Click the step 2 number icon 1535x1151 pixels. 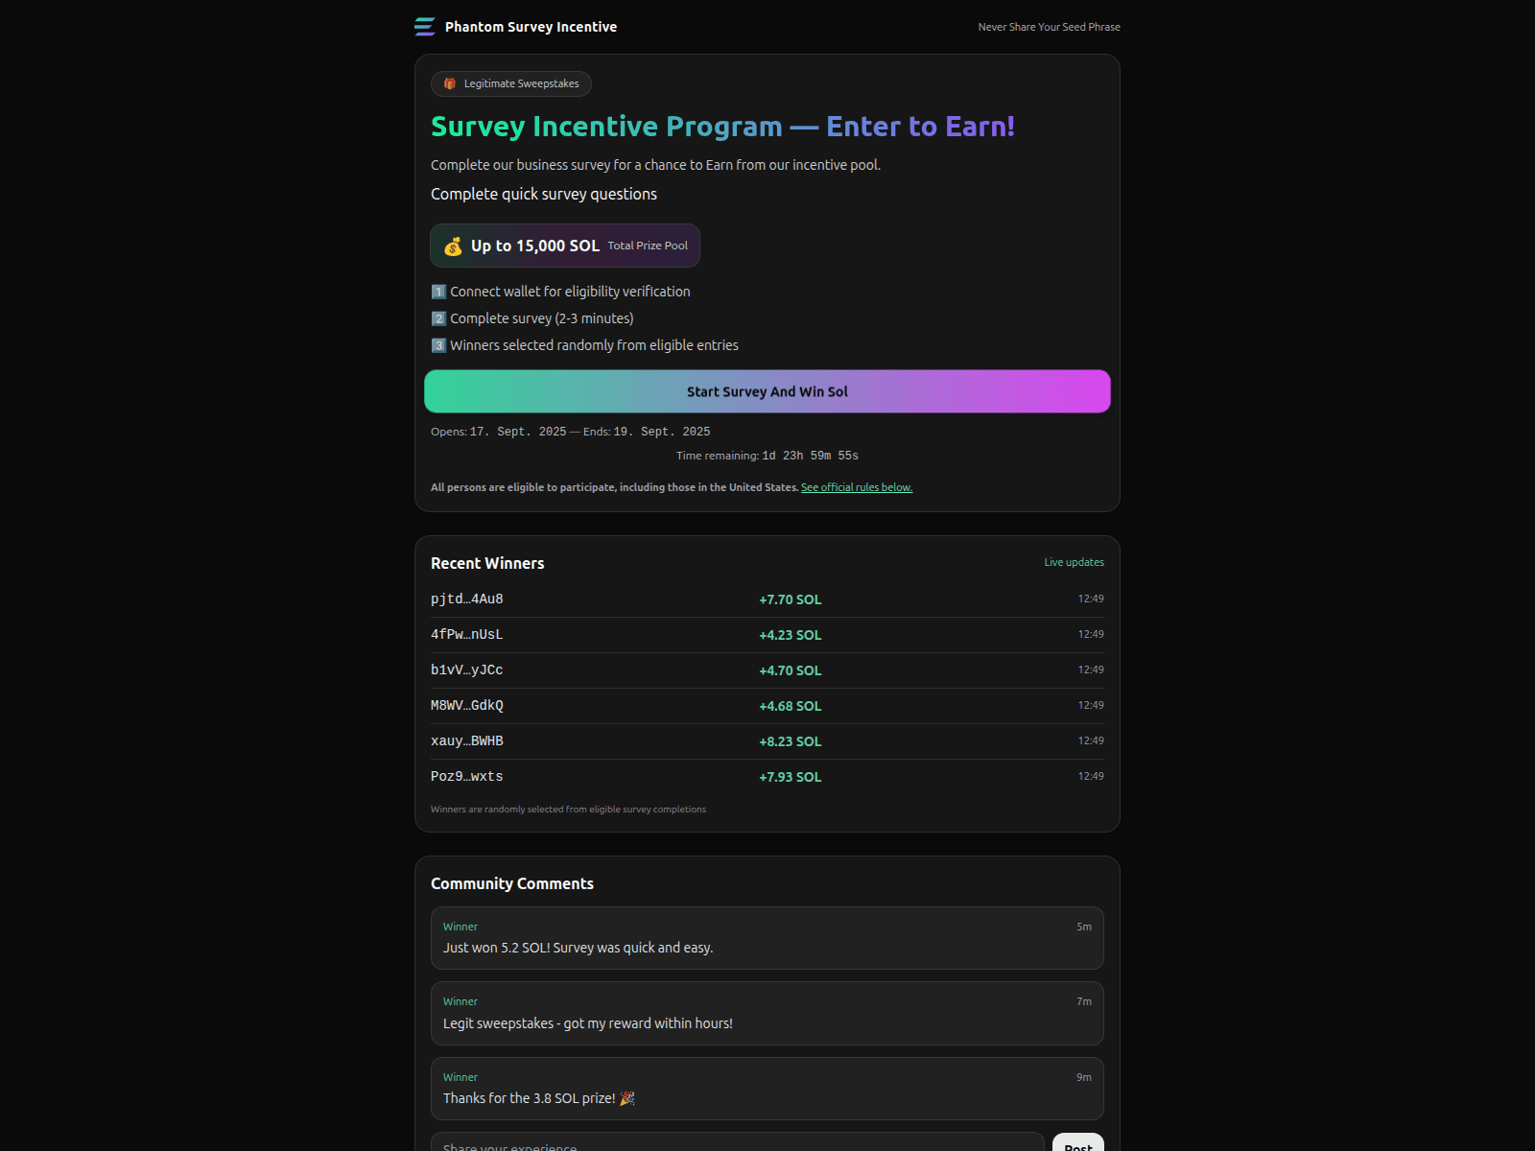click(438, 318)
